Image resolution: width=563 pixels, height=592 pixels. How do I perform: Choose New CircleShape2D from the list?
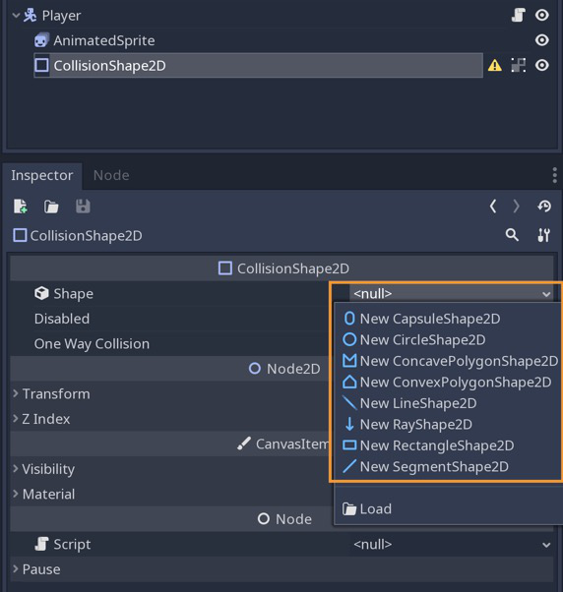449,340
